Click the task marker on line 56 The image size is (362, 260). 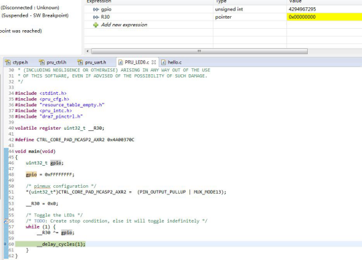pos(6,221)
